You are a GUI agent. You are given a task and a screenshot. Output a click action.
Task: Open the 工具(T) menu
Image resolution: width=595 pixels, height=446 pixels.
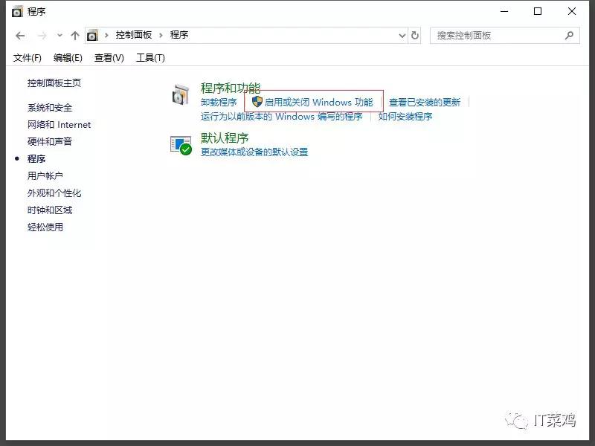[150, 57]
